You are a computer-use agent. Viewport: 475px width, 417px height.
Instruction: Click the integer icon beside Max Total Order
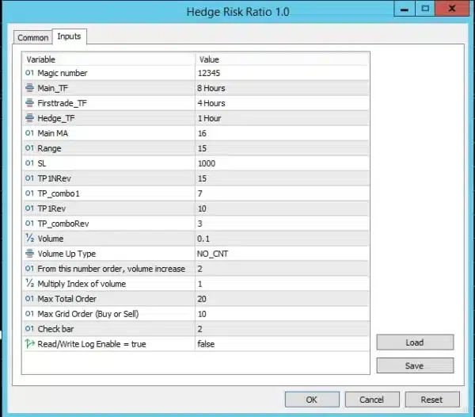[29, 299]
